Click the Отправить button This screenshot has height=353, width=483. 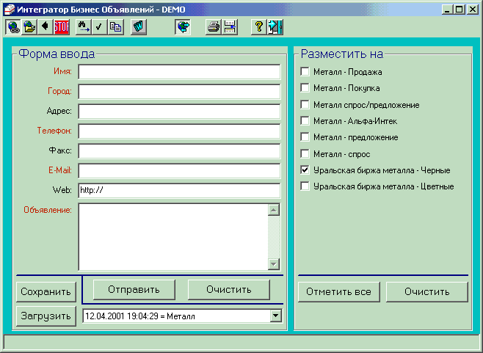[134, 290]
